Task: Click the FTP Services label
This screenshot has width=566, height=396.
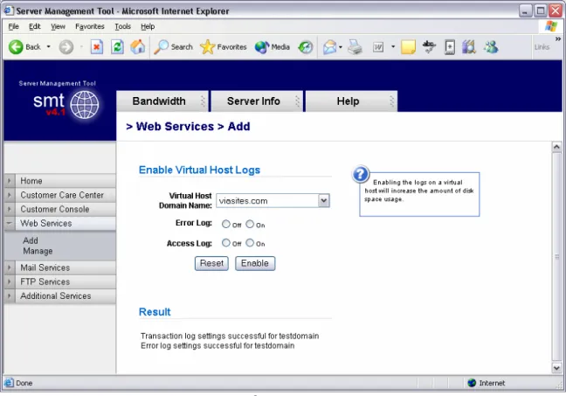Action: tap(45, 281)
